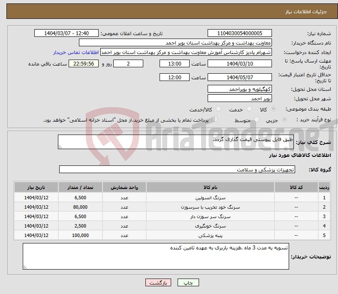The height and width of the screenshot is (294, 338).
Task: Select the خدمت radio button
Action: [x=249, y=109]
